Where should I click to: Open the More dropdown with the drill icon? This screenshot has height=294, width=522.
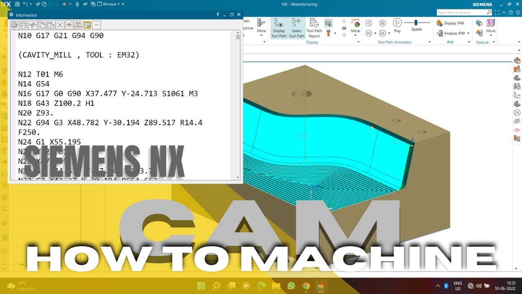tap(261, 27)
